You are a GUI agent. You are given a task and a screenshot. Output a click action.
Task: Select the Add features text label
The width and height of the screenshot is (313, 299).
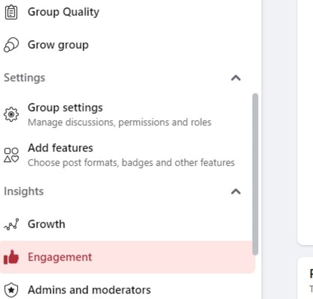[x=60, y=148]
